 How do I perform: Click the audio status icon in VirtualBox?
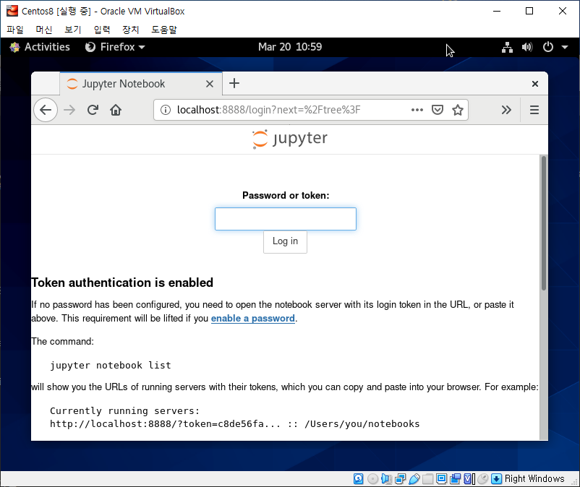(386, 479)
